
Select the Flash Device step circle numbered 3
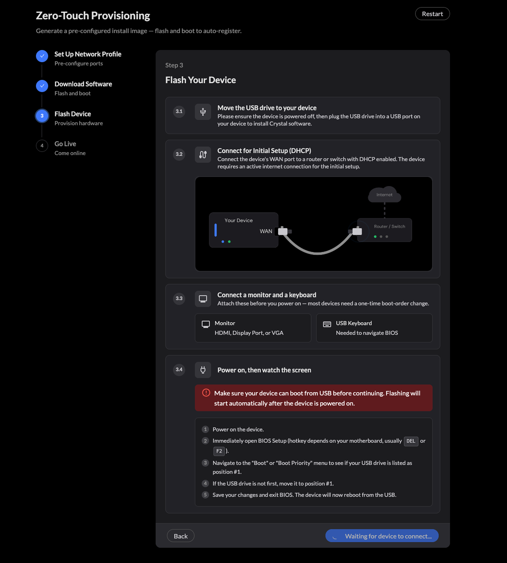[x=42, y=116]
